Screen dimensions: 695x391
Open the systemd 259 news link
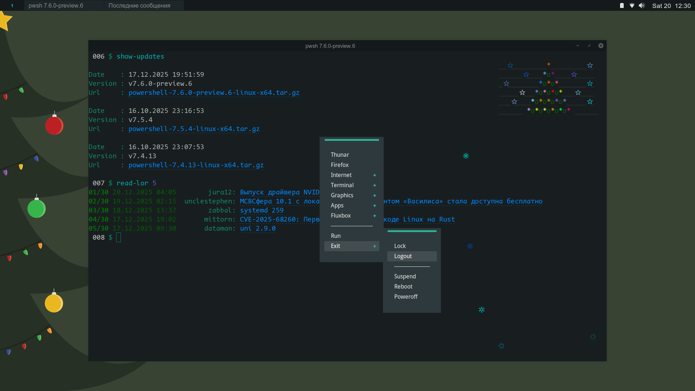[x=262, y=210]
